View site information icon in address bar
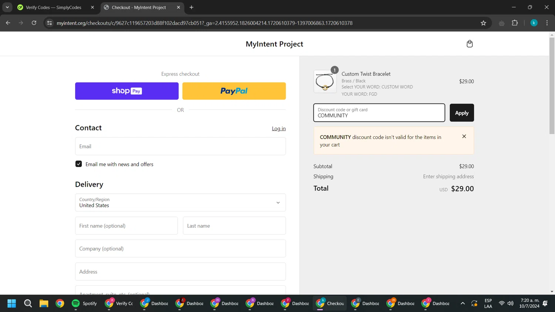The height and width of the screenshot is (312, 555). tap(50, 23)
